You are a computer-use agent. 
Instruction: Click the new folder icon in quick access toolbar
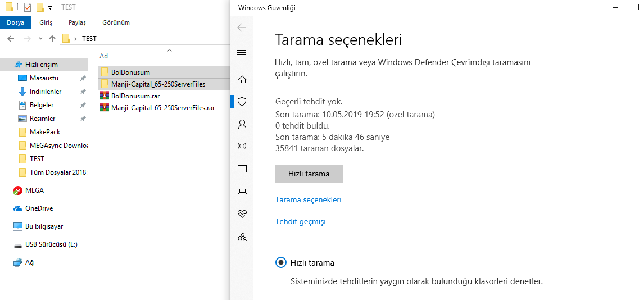(40, 7)
